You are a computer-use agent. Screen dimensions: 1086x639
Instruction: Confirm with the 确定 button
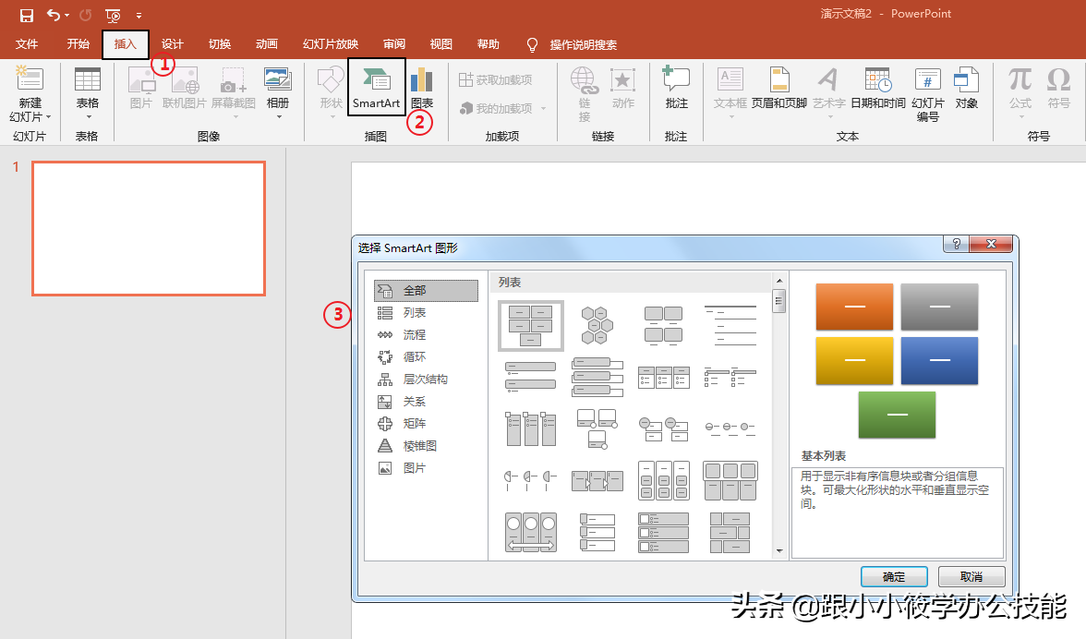[894, 577]
